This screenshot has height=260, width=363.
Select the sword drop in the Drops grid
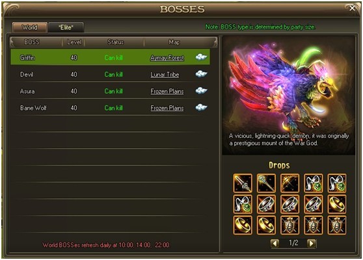tap(243, 183)
